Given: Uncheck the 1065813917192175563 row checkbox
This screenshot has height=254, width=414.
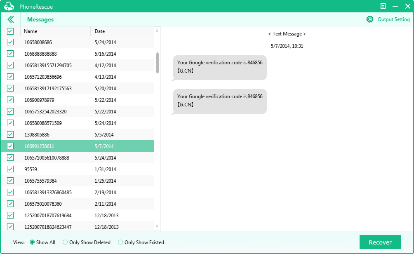Looking at the screenshot, I should click(x=10, y=89).
